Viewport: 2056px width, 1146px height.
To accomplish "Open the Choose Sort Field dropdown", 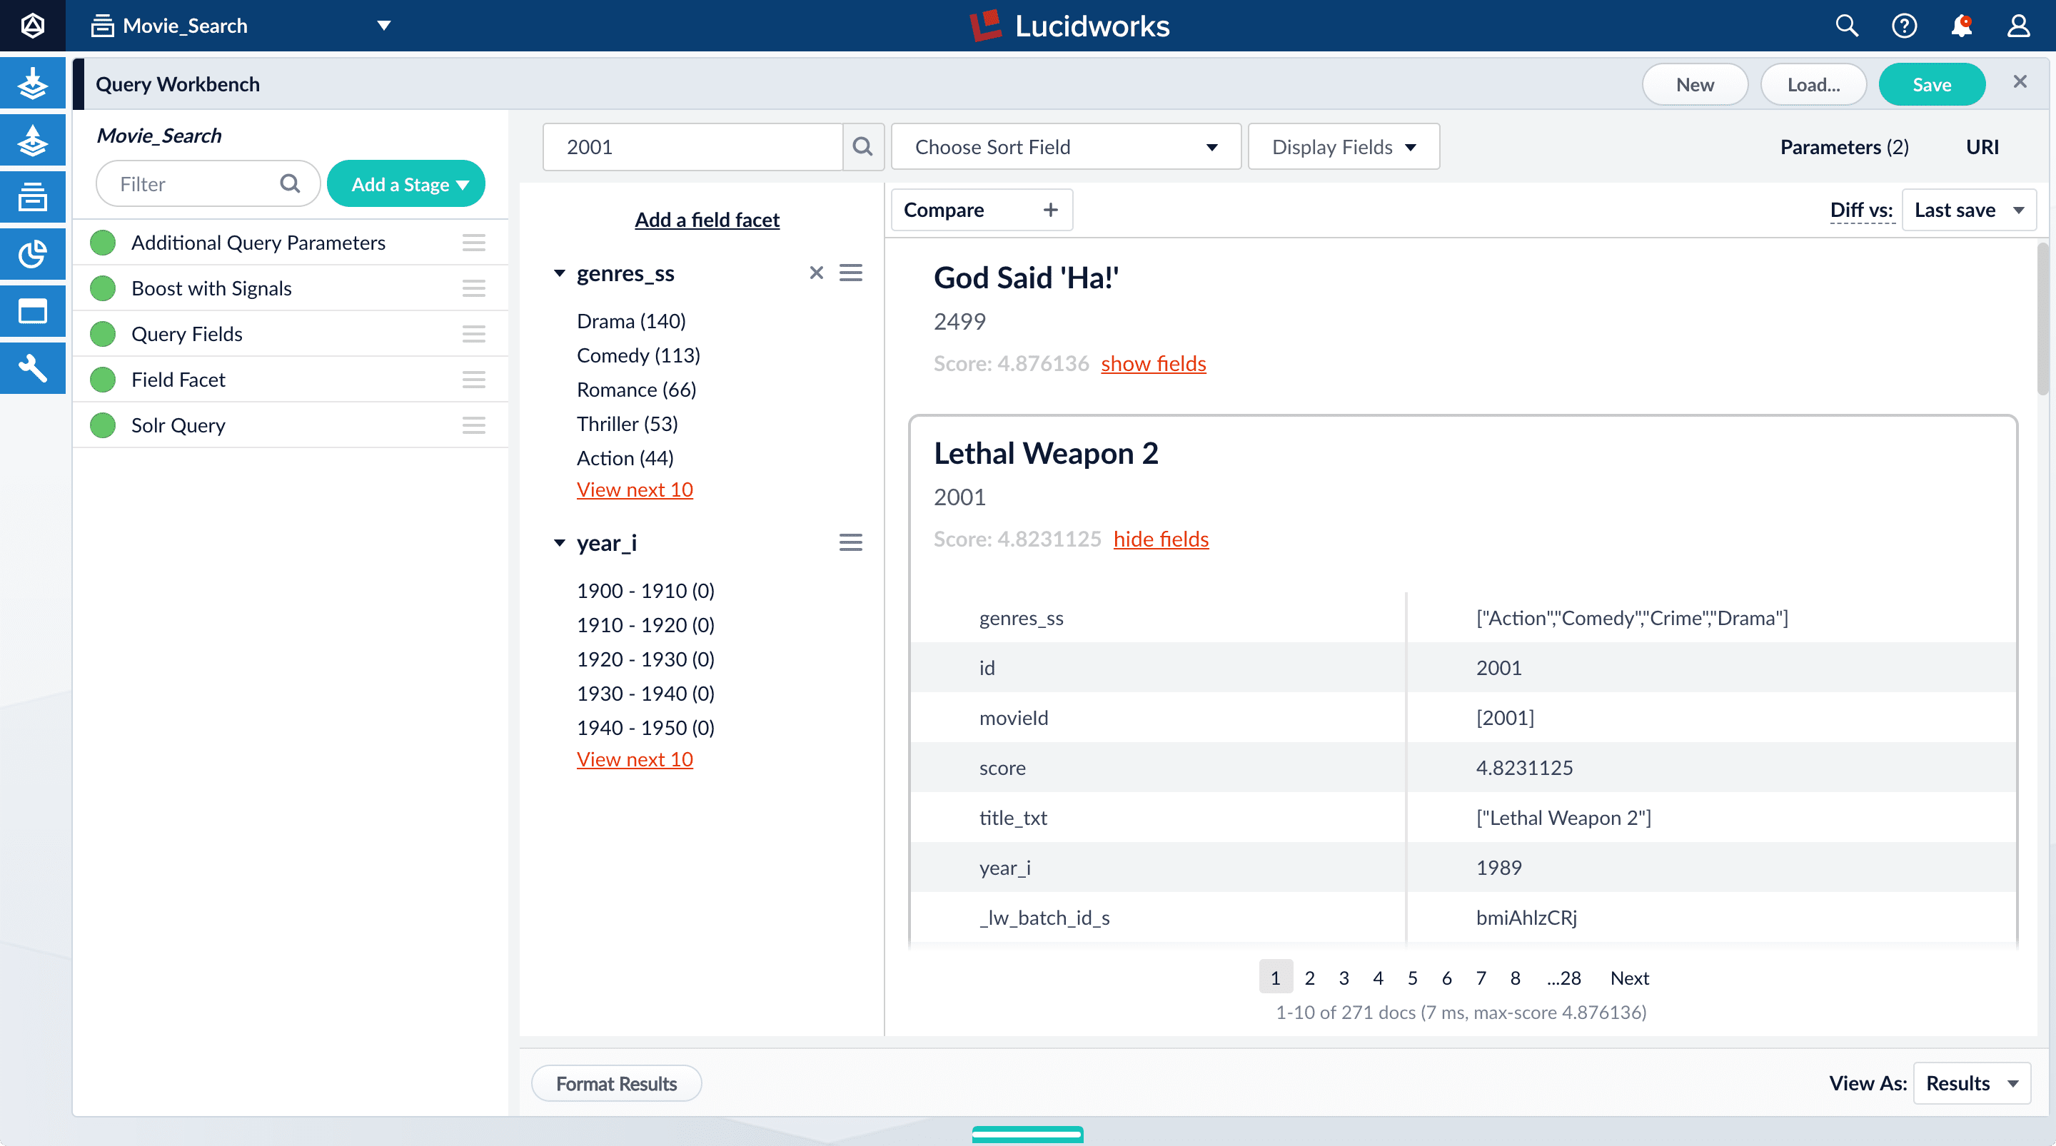I will [1066, 147].
